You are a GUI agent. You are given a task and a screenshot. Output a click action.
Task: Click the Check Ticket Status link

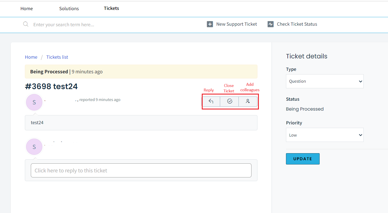point(297,24)
